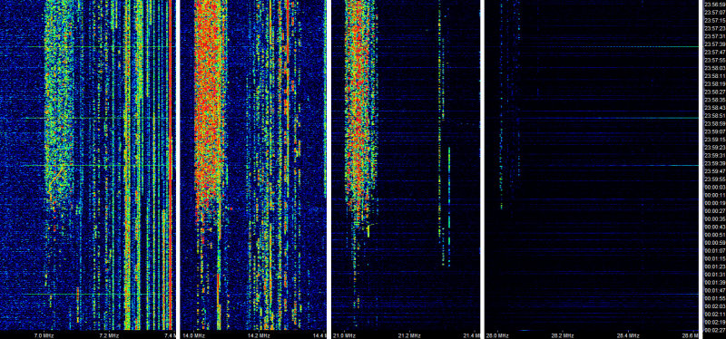Select the 00:01:47 timestamp
726x339 pixels.
(x=714, y=290)
